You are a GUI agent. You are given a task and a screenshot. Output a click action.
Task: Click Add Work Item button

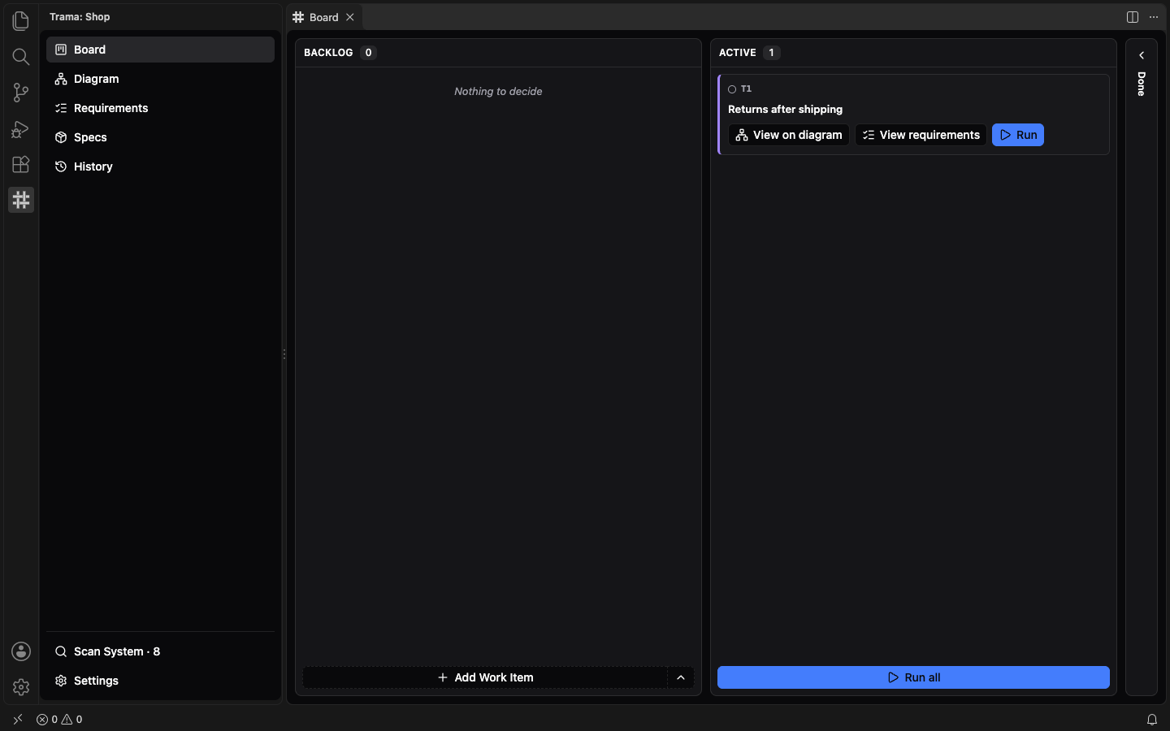click(x=485, y=677)
